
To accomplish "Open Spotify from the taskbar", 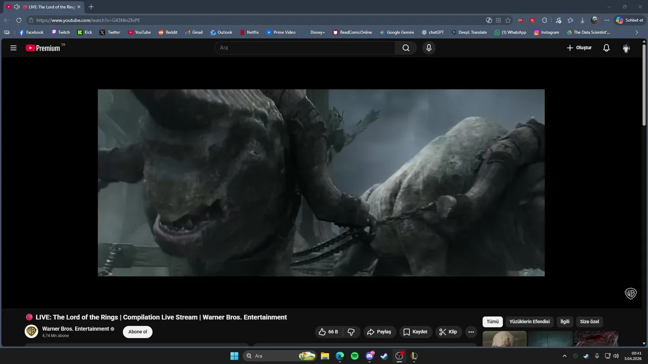I will tap(355, 356).
